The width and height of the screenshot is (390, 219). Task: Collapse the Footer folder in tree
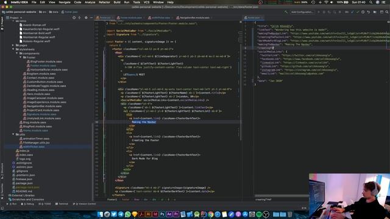tap(21, 57)
